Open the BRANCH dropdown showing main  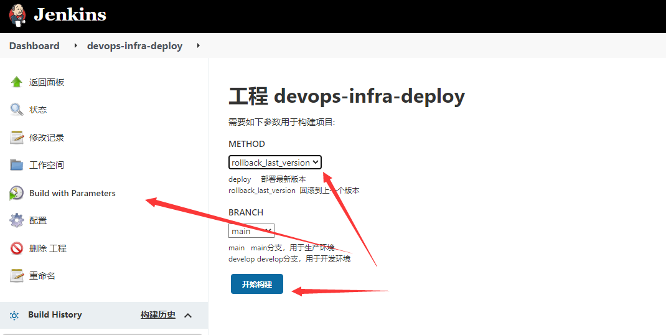[251, 231]
